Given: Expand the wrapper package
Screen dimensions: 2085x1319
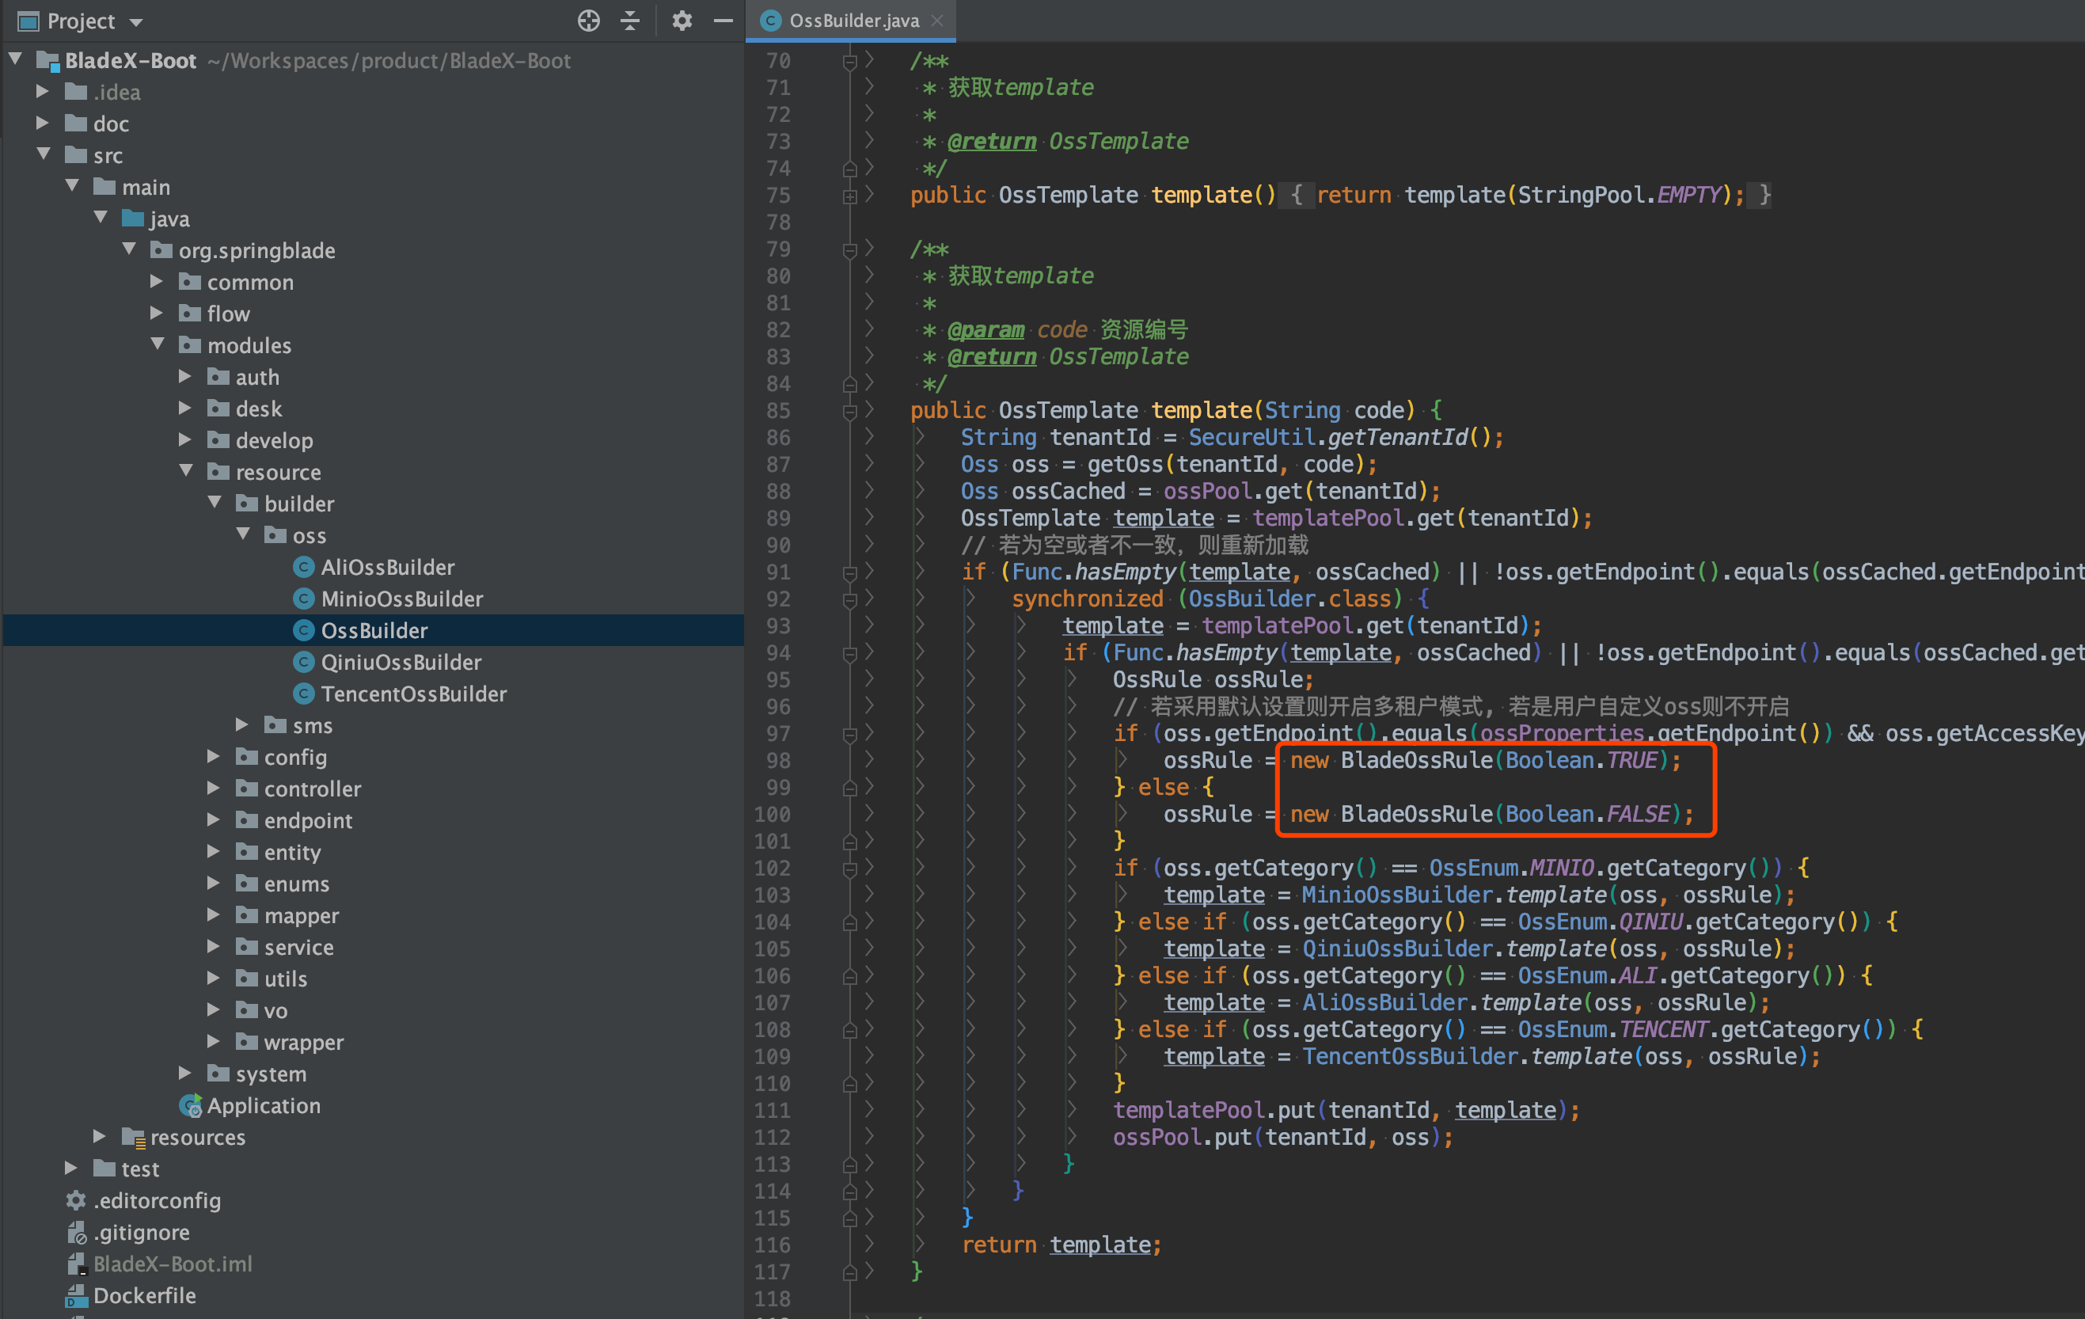Looking at the screenshot, I should [x=214, y=1042].
